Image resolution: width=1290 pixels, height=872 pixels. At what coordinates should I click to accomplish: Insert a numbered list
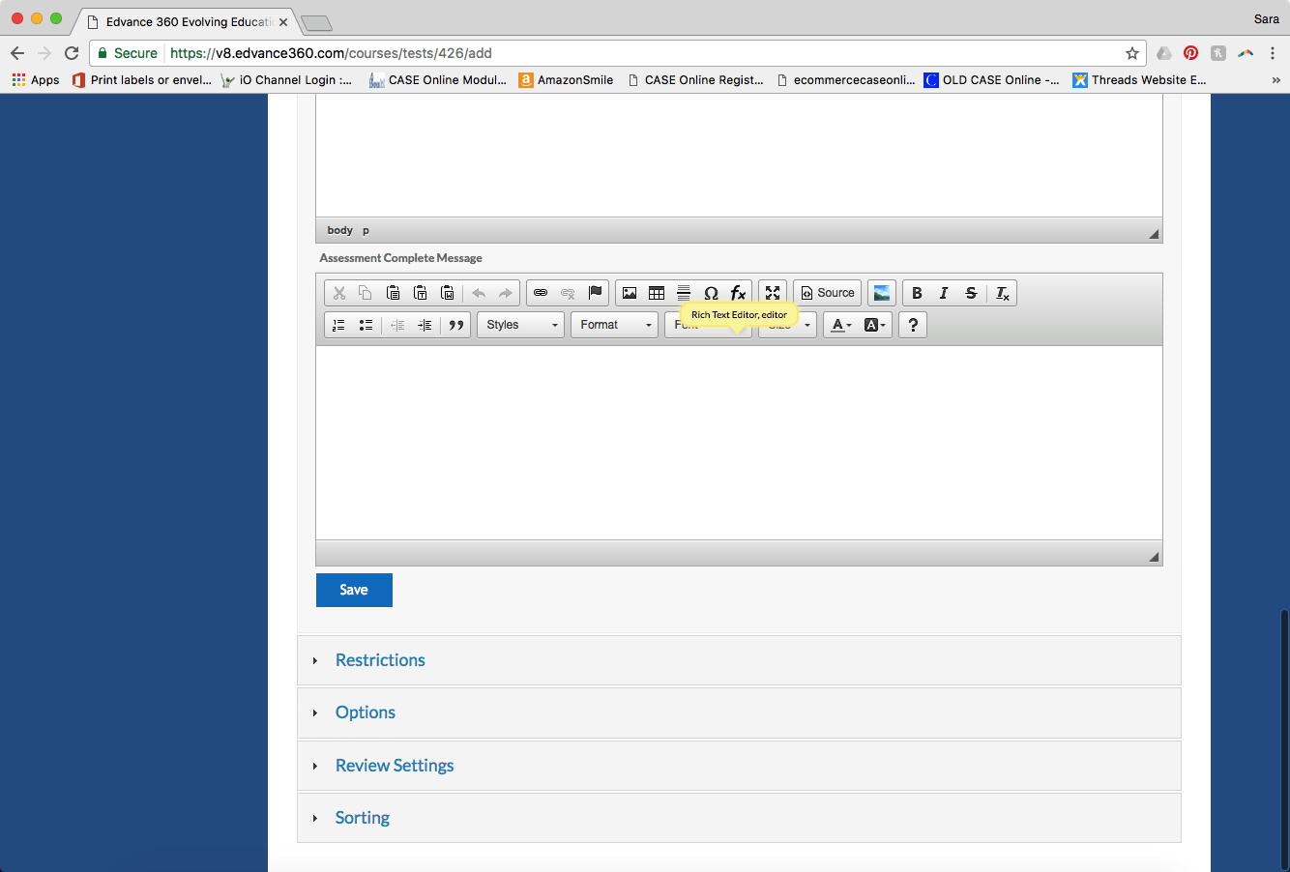338,325
